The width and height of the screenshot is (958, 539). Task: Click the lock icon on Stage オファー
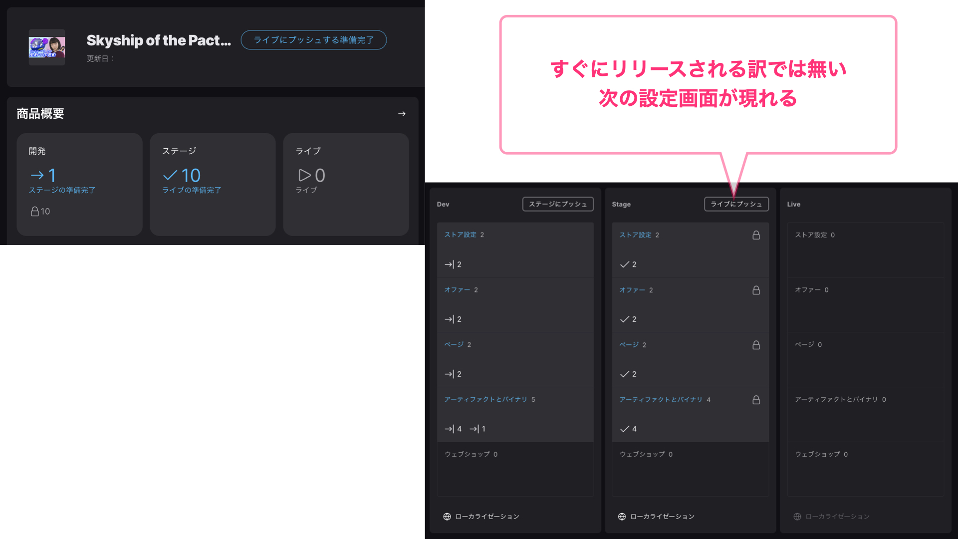tap(756, 290)
